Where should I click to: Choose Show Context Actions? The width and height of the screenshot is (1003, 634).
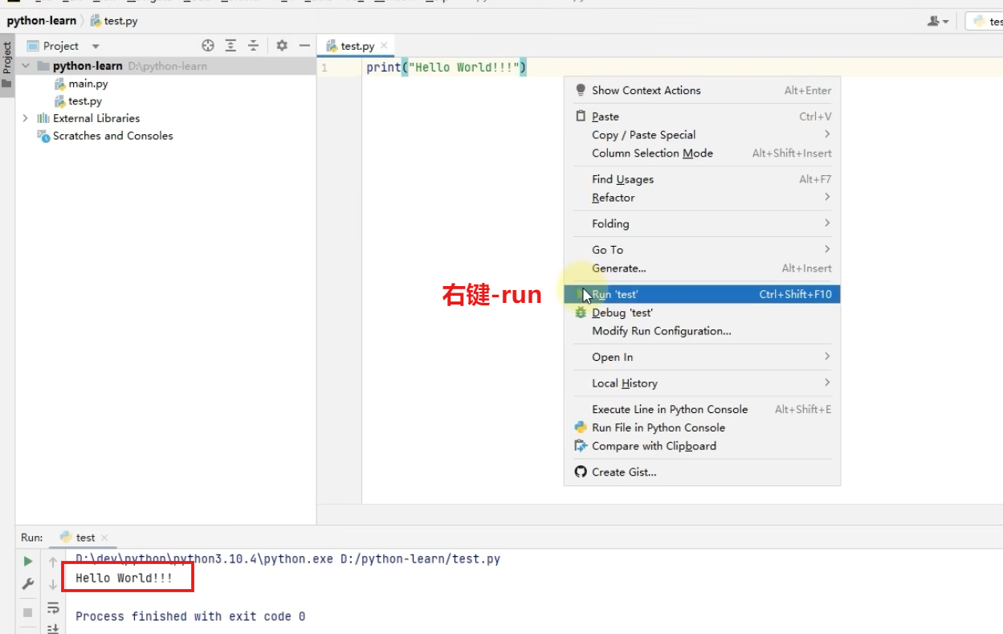click(x=702, y=91)
